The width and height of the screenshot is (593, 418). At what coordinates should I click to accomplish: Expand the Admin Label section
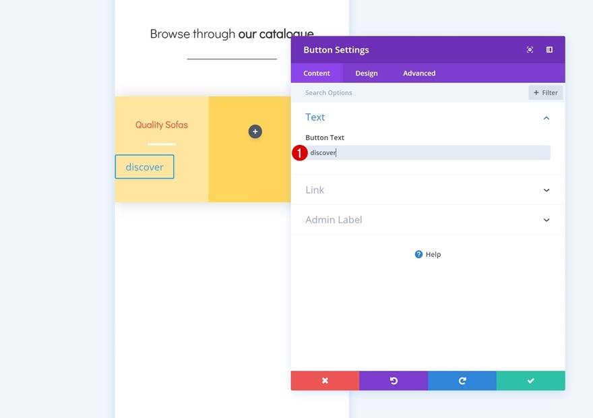point(428,220)
